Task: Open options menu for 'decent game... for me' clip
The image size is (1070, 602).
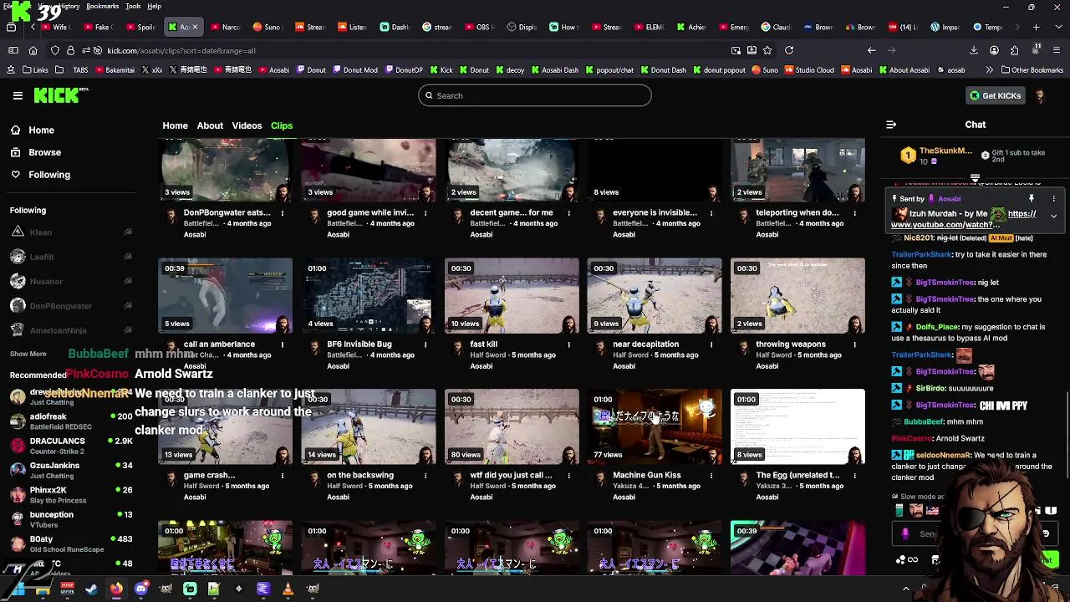Action: coord(568,213)
